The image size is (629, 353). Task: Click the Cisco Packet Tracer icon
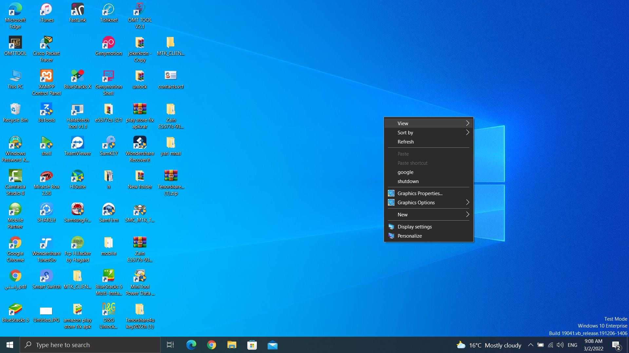tap(46, 43)
